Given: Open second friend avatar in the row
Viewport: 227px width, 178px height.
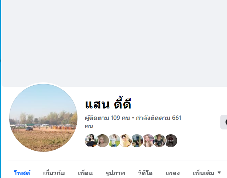Looking at the screenshot, I should 103,140.
